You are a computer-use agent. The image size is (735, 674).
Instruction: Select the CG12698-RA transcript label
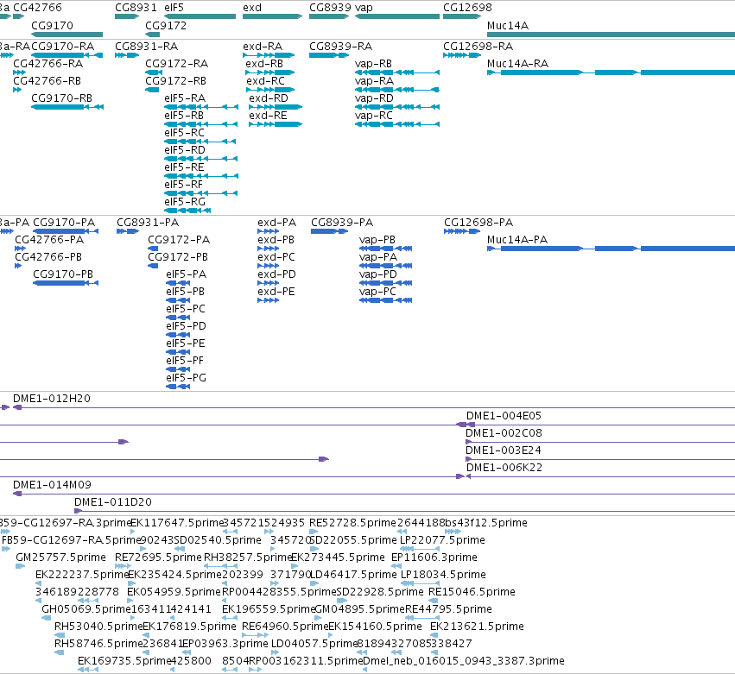tap(478, 47)
